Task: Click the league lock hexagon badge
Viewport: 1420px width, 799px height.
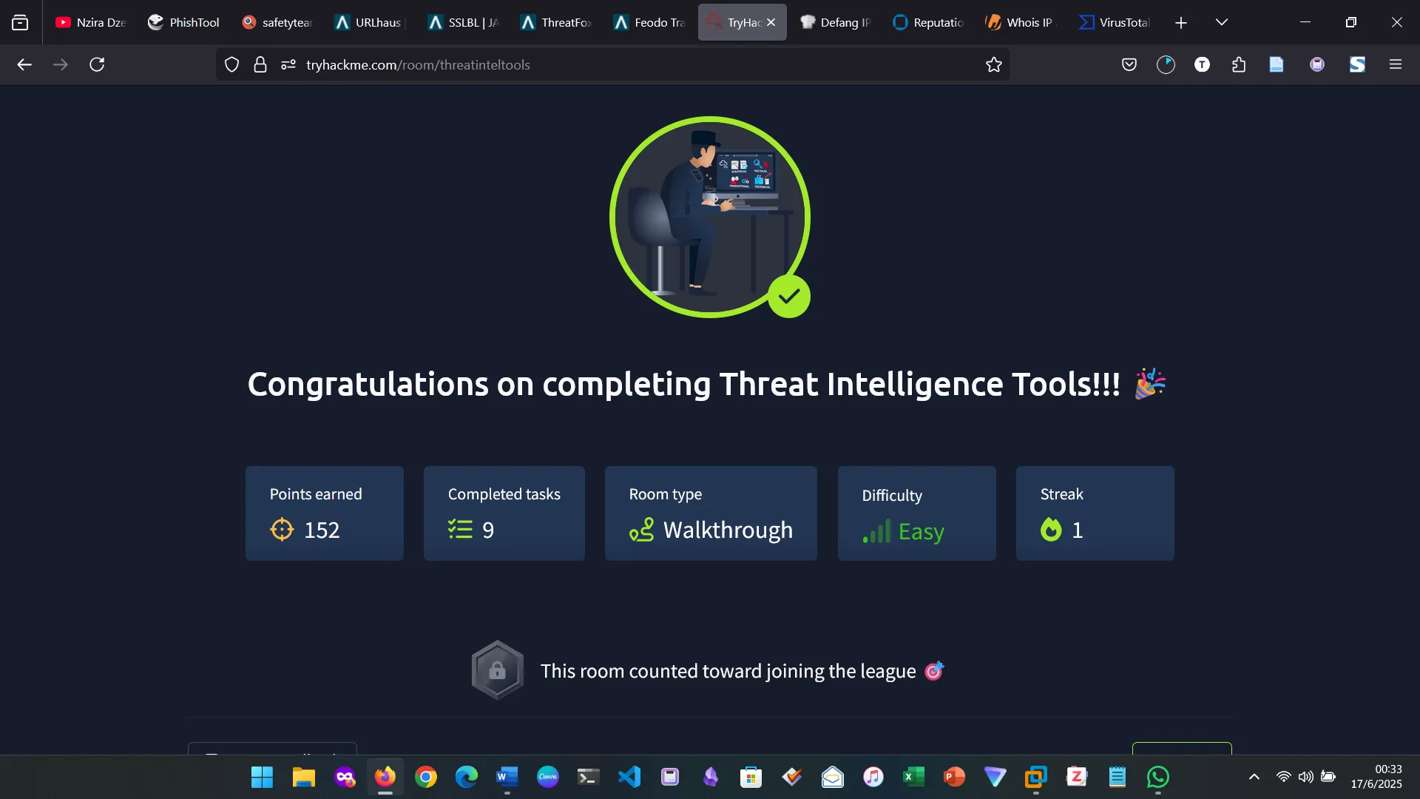Action: pos(498,670)
